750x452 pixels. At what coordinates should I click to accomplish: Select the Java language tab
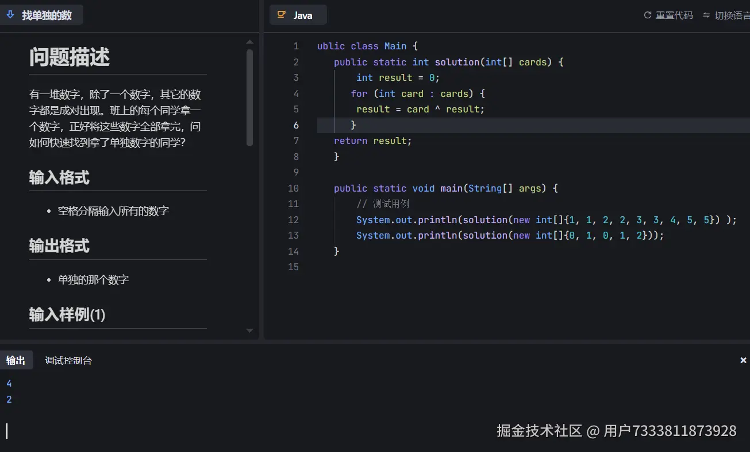pos(298,15)
